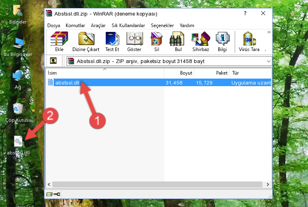
Task: Click the Ekle (Add) toolbar icon
Action: [x=59, y=41]
